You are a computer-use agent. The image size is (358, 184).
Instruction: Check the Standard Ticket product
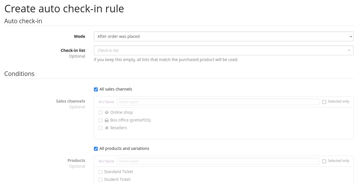pyautogui.click(x=100, y=172)
